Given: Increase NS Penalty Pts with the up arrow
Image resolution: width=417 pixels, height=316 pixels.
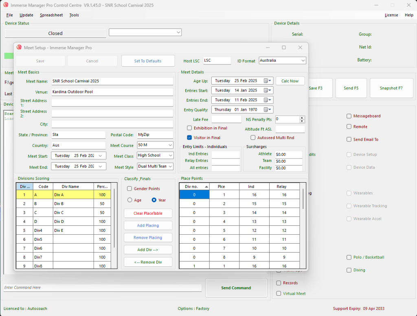Looking at the screenshot, I should pos(302,118).
